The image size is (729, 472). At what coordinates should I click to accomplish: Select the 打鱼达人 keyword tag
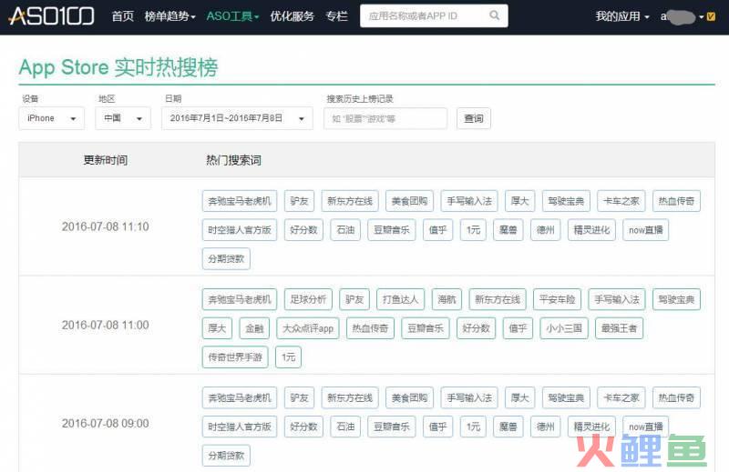click(401, 299)
